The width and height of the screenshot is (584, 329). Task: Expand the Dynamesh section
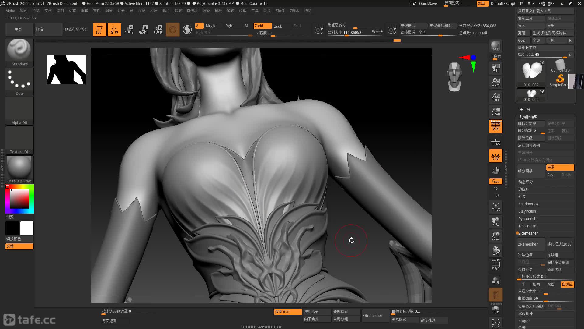tap(527, 218)
